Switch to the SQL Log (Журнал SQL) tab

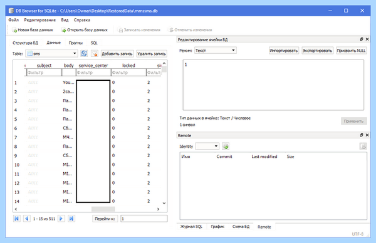tap(191, 227)
